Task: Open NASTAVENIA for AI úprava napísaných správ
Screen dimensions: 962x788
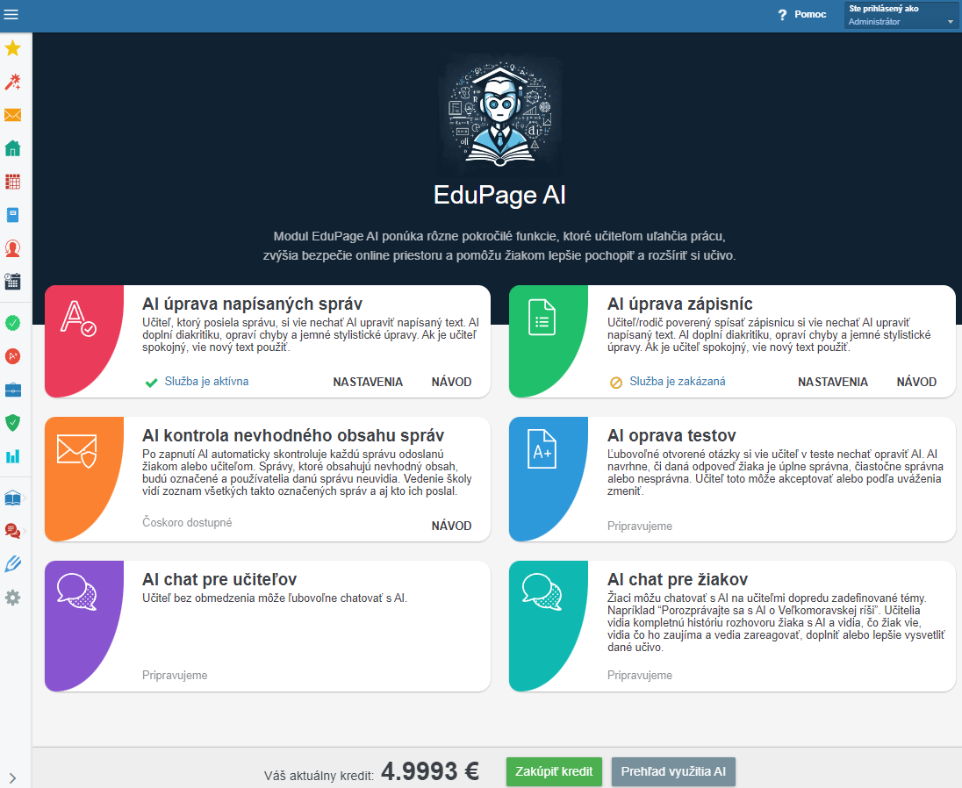Action: coord(368,382)
